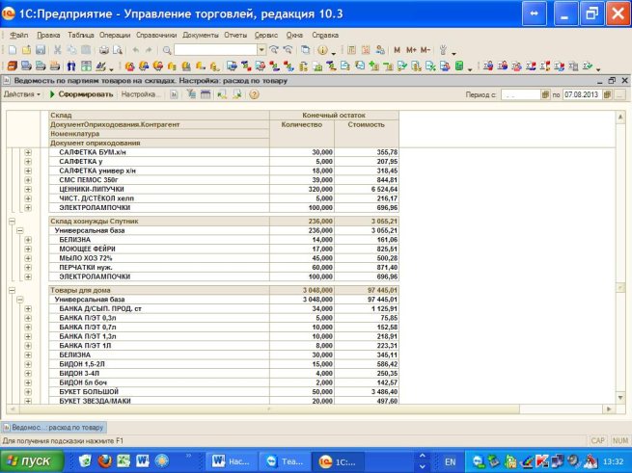Open the Справочники menu

tap(156, 35)
